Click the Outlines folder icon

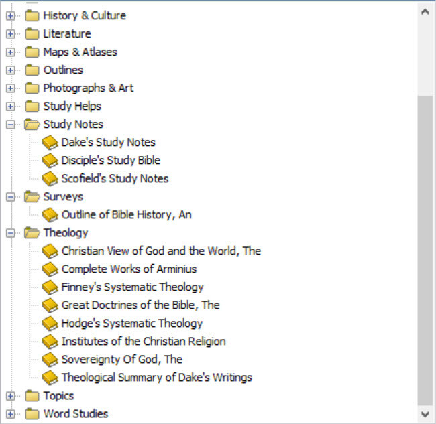[32, 70]
